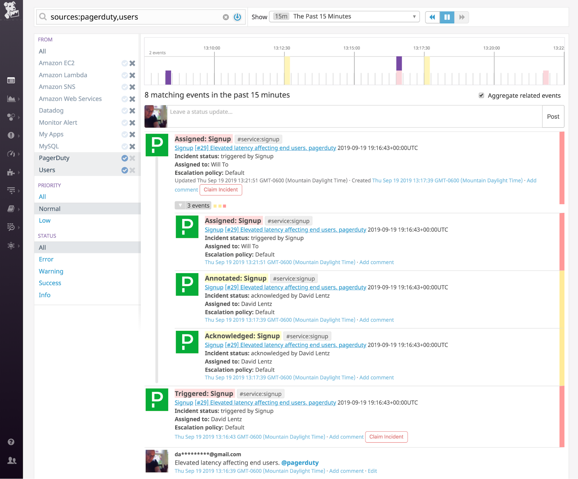Toggle the PagerDuty source checkmark
The height and width of the screenshot is (479, 578).
(125, 158)
